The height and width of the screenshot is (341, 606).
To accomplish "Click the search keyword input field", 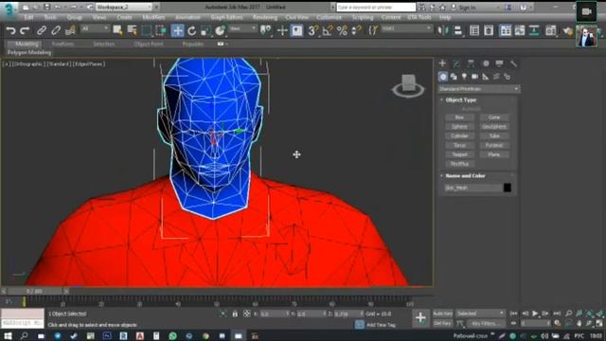I will (x=376, y=8).
